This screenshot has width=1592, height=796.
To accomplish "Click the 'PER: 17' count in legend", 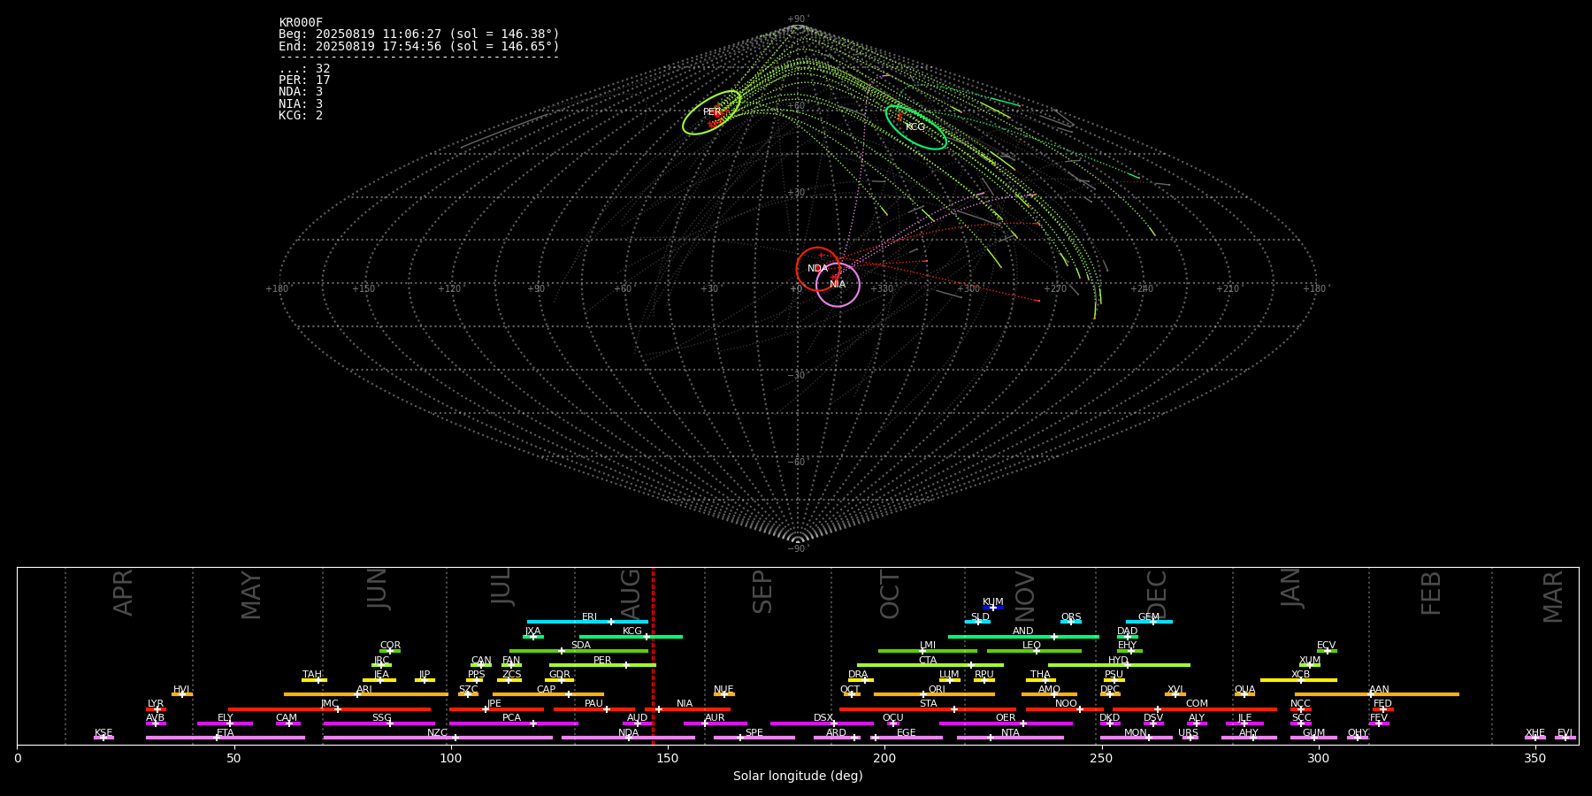I will (304, 80).
